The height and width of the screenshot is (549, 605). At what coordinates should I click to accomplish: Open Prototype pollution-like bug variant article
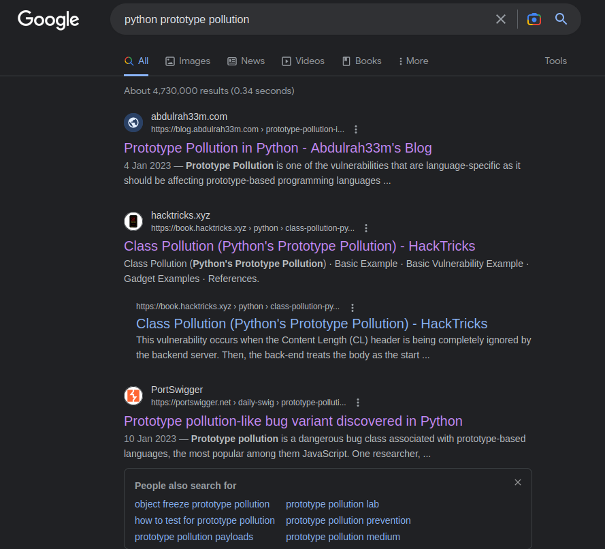point(293,421)
